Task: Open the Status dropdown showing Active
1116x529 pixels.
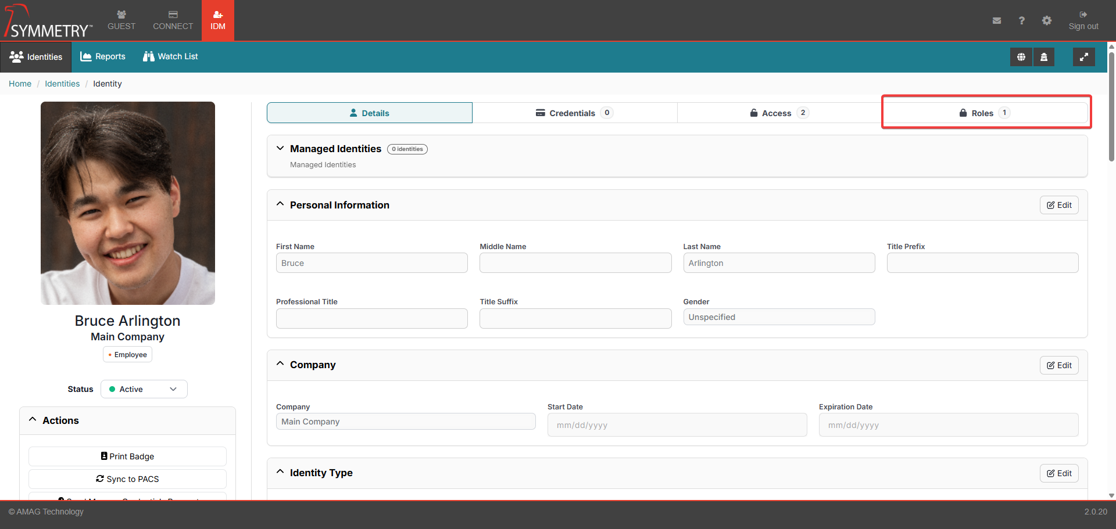Action: point(144,389)
